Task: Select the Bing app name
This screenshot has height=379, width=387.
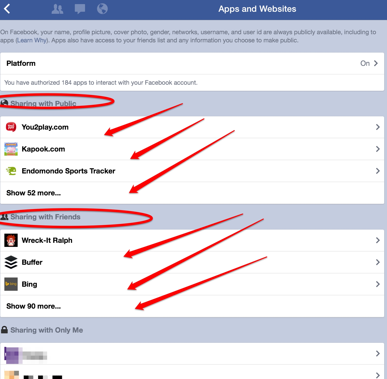Action: (29, 284)
